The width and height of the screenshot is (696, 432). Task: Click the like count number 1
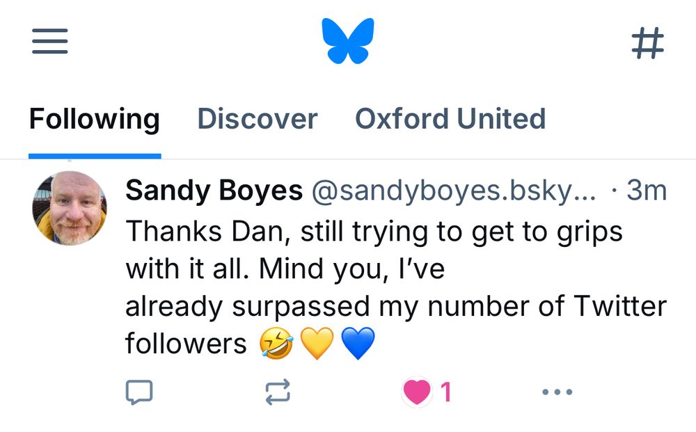(x=446, y=393)
